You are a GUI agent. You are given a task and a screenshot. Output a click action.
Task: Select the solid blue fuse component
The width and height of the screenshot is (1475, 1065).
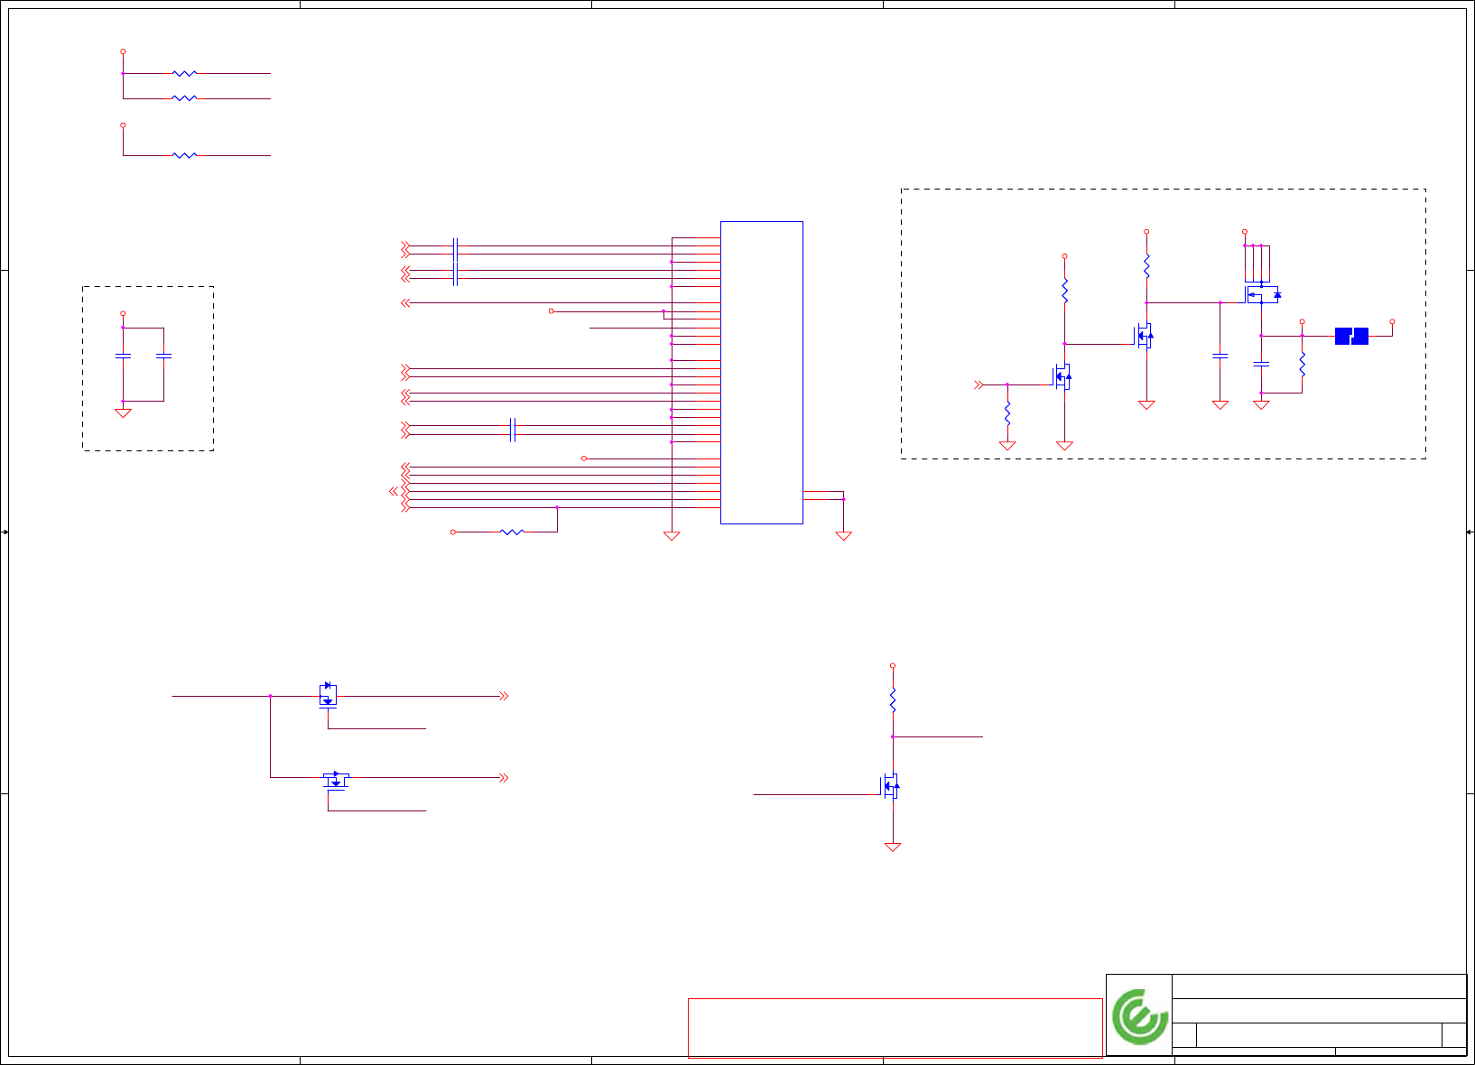pyautogui.click(x=1351, y=336)
